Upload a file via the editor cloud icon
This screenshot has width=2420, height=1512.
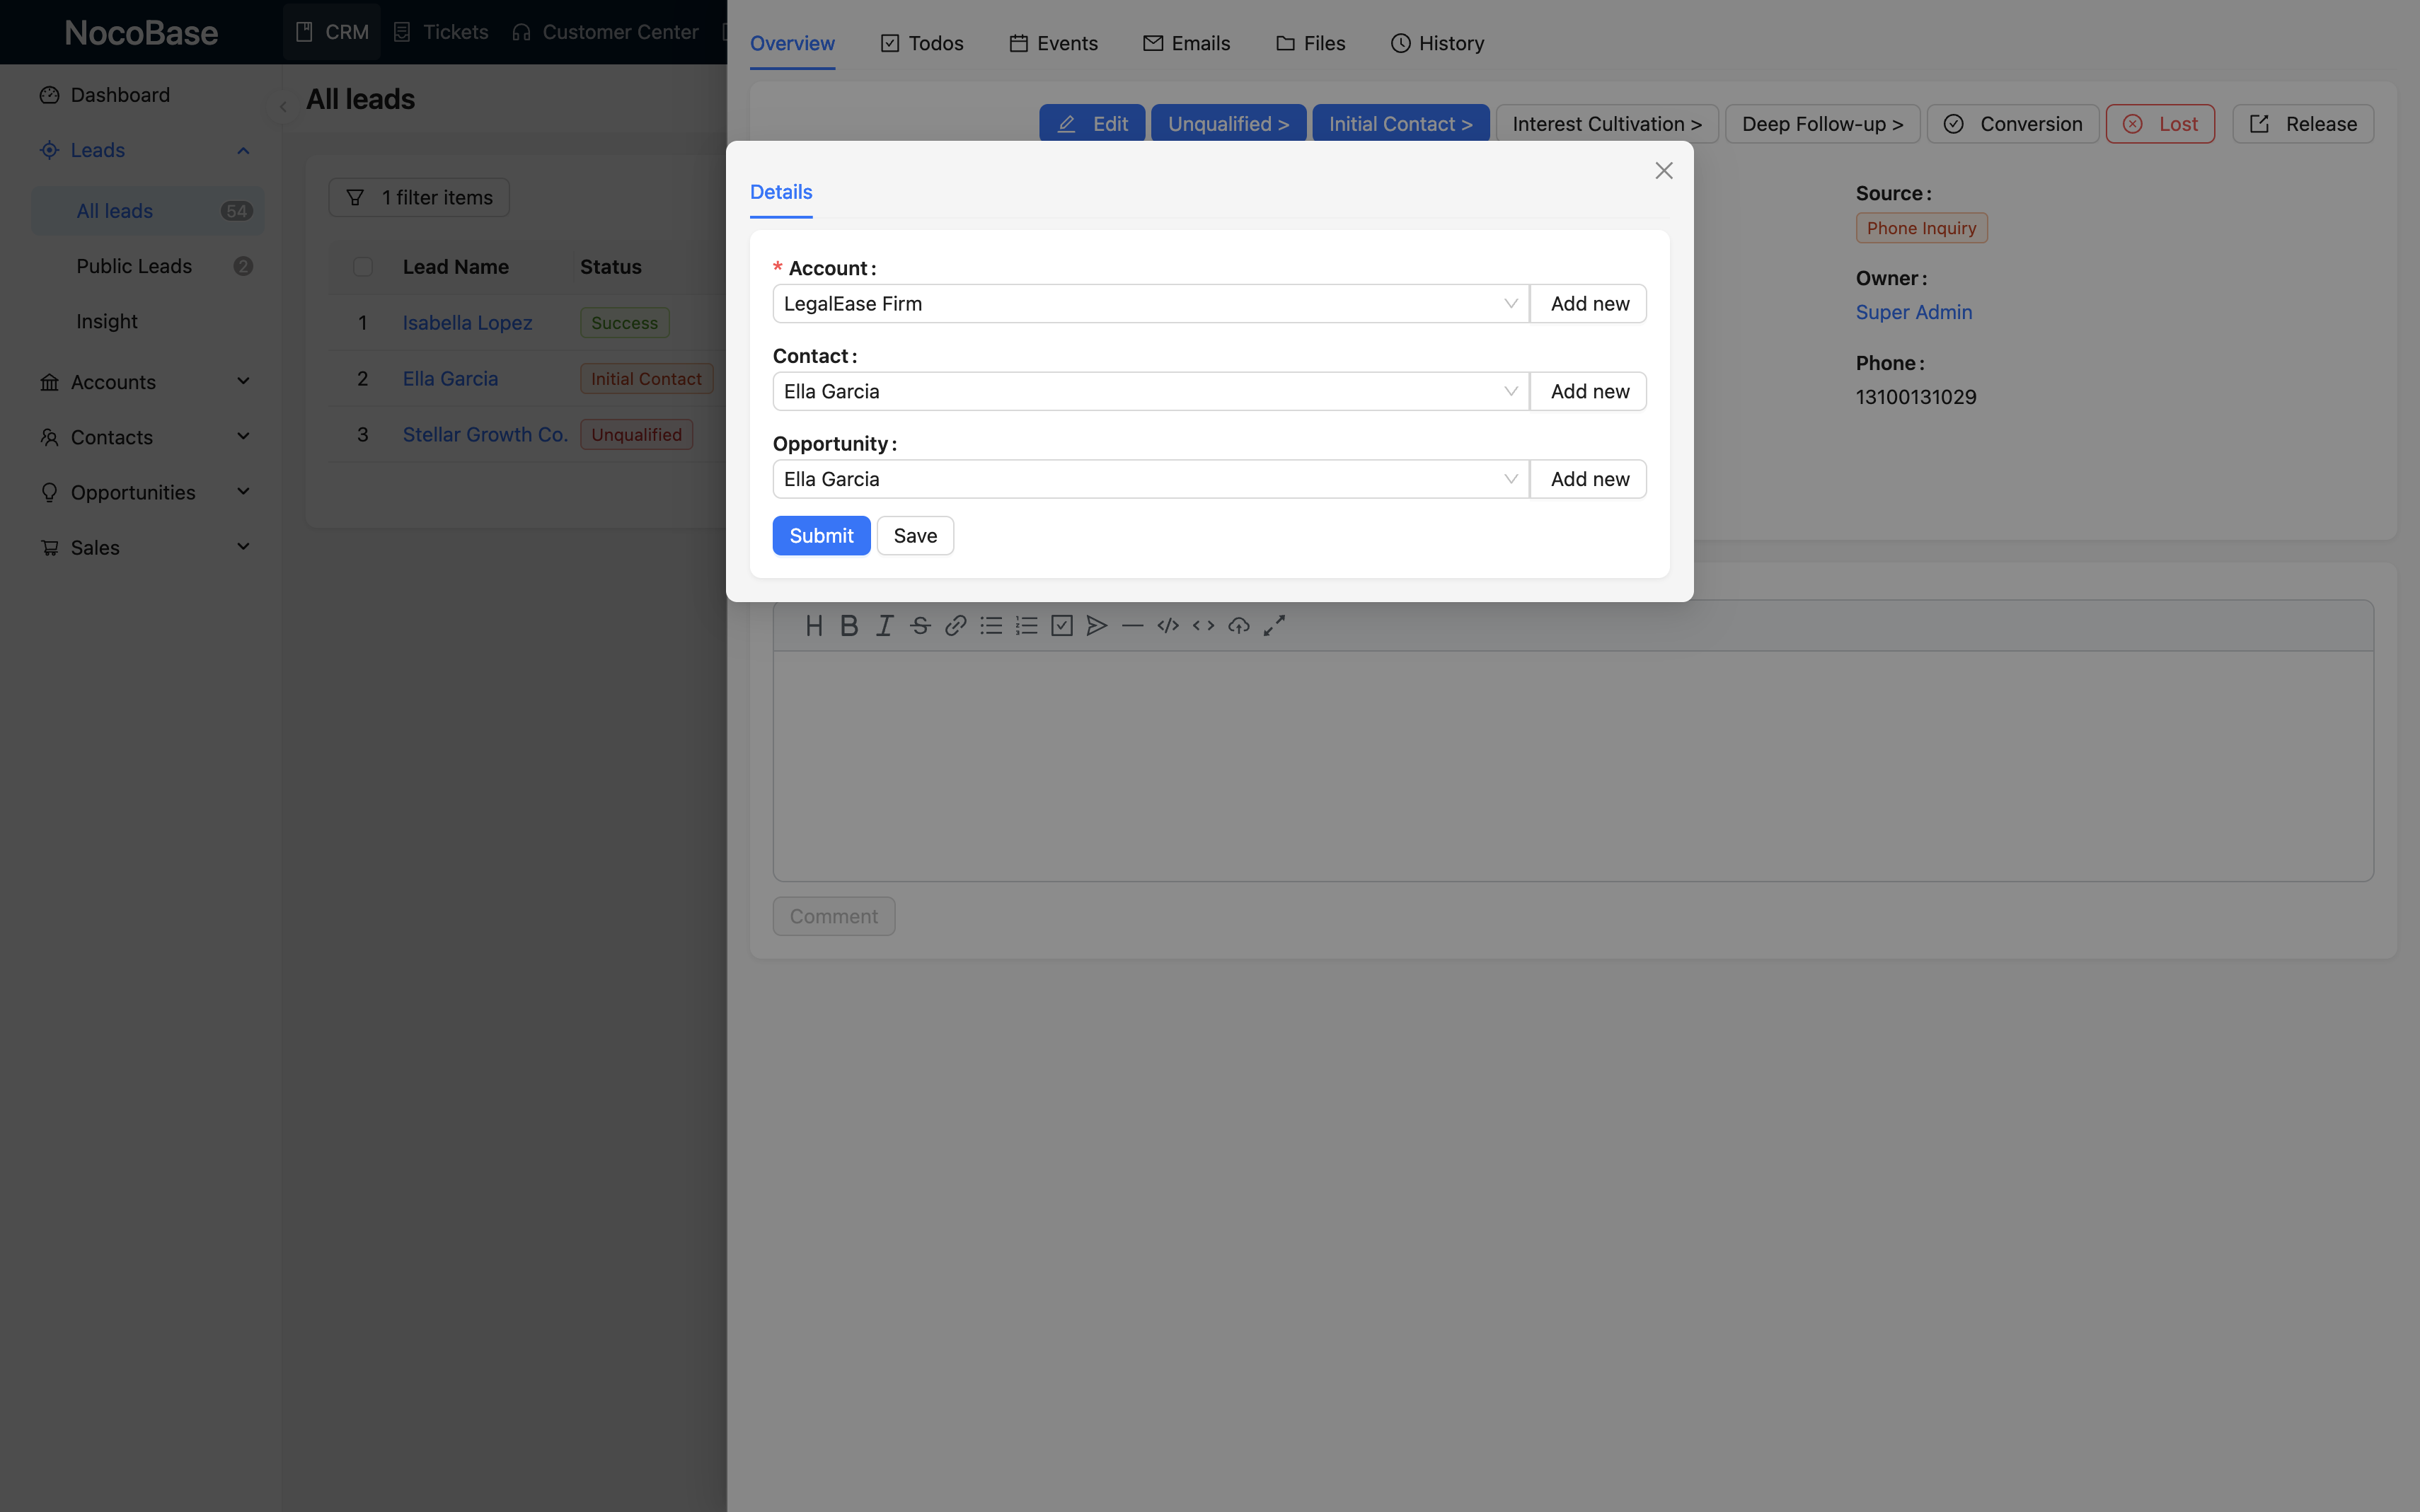pyautogui.click(x=1238, y=625)
